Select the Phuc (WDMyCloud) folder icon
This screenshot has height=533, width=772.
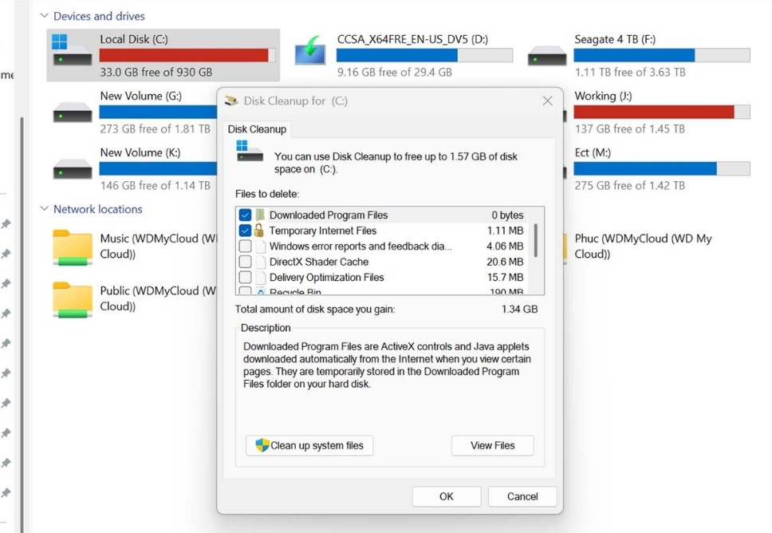564,245
